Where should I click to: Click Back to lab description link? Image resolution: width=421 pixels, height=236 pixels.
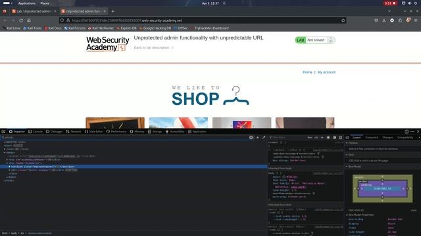(153, 48)
